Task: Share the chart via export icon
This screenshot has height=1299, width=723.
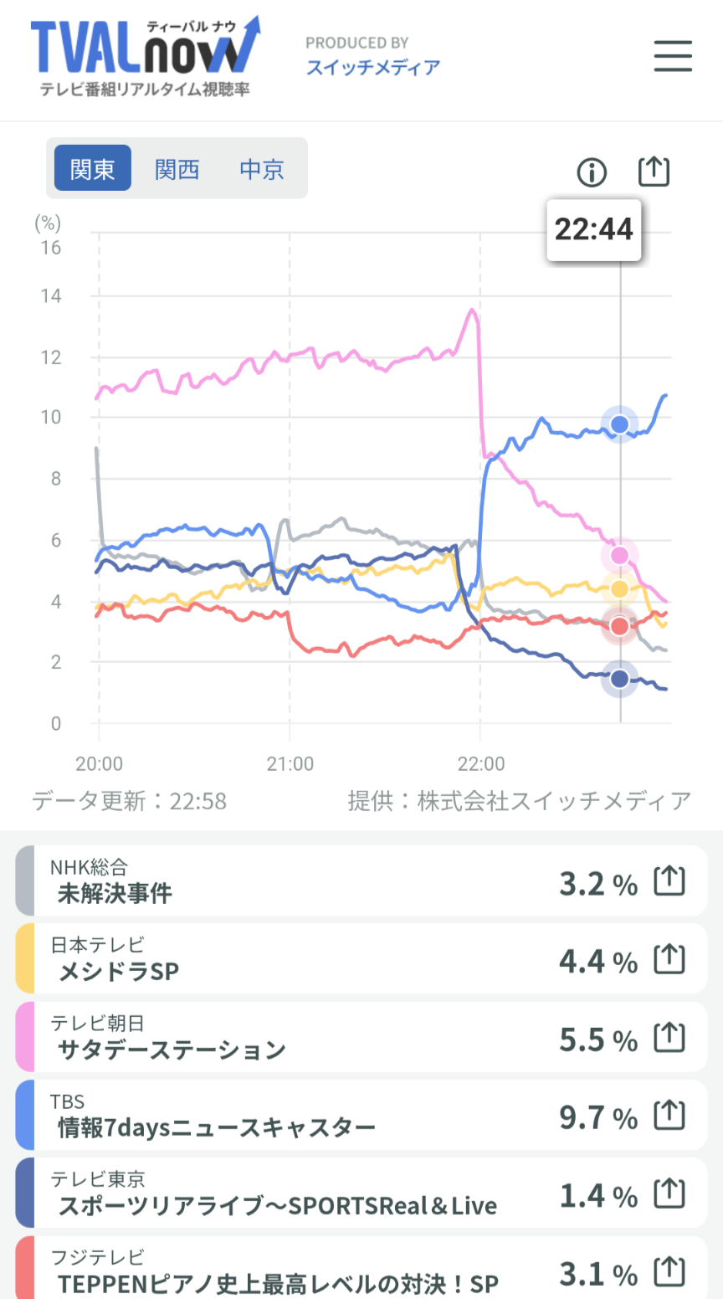Action: [654, 172]
